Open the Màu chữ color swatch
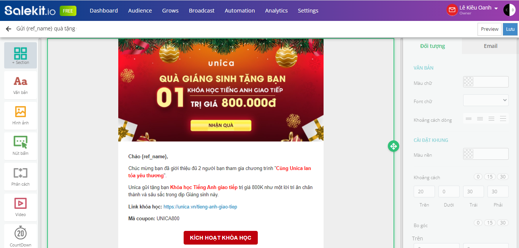Image resolution: width=519 pixels, height=248 pixels. tap(486, 82)
